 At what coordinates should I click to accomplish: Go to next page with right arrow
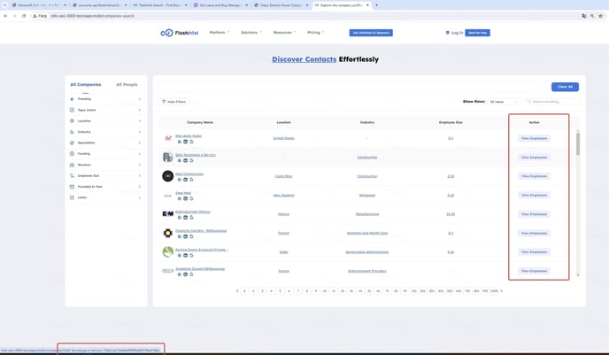(501, 290)
